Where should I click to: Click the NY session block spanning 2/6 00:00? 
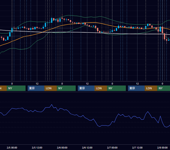pos(66,88)
